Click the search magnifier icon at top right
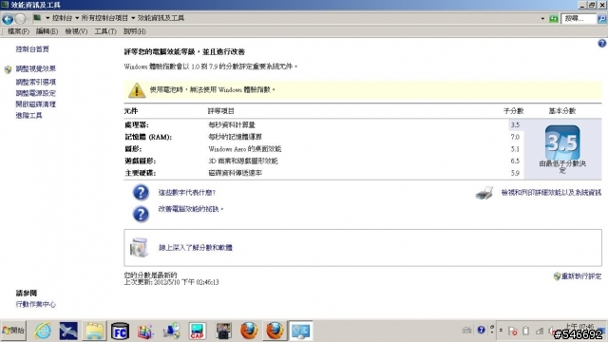 (602, 19)
